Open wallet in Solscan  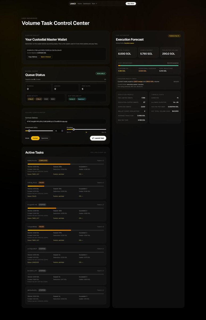[x=46, y=57]
